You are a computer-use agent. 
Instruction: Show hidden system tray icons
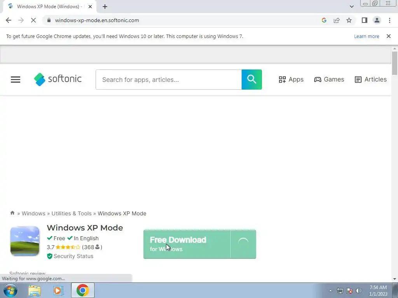[330, 291]
